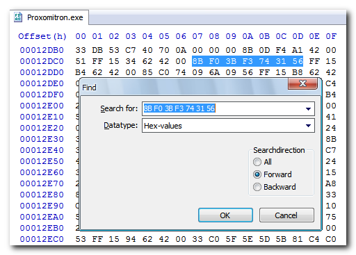Click byte DB in row 00012DB0
Image resolution: width=356 pixels, height=255 pixels.
(x=97, y=50)
